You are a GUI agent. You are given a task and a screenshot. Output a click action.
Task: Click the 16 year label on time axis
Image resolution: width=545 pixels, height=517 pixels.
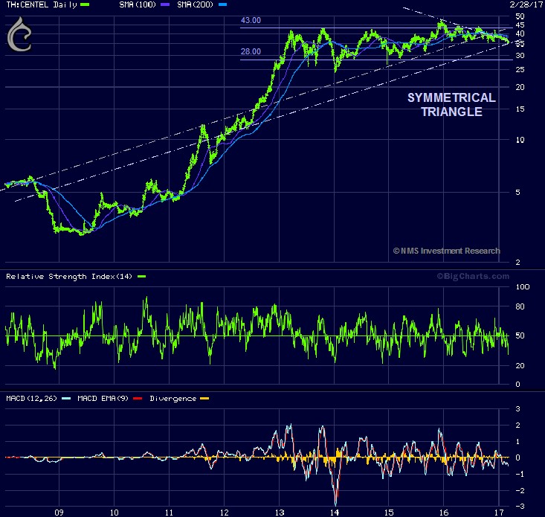tap(443, 512)
